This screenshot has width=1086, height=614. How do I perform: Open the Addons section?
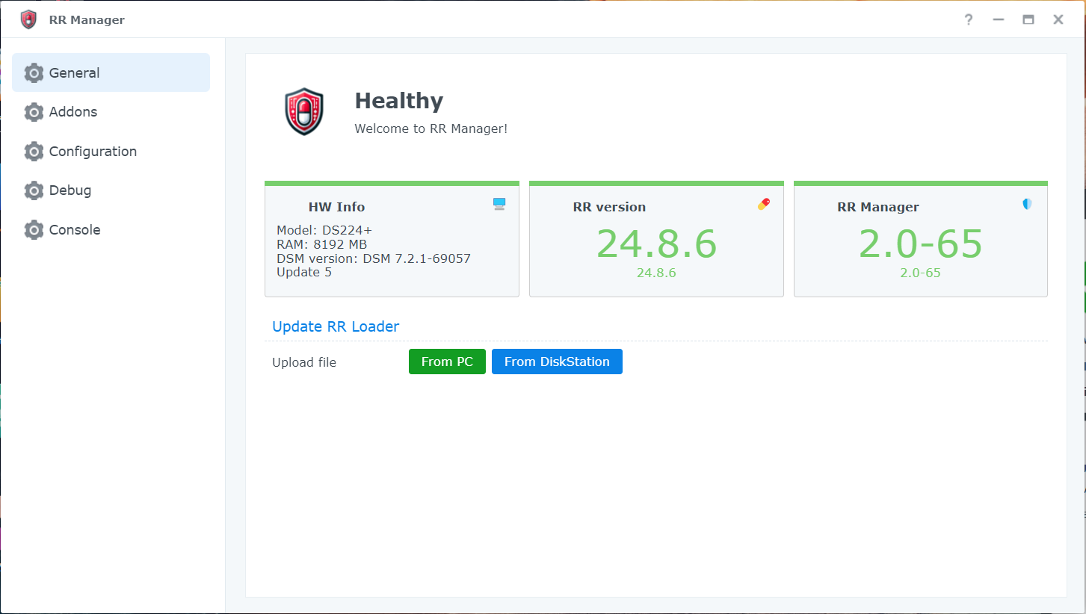click(111, 112)
